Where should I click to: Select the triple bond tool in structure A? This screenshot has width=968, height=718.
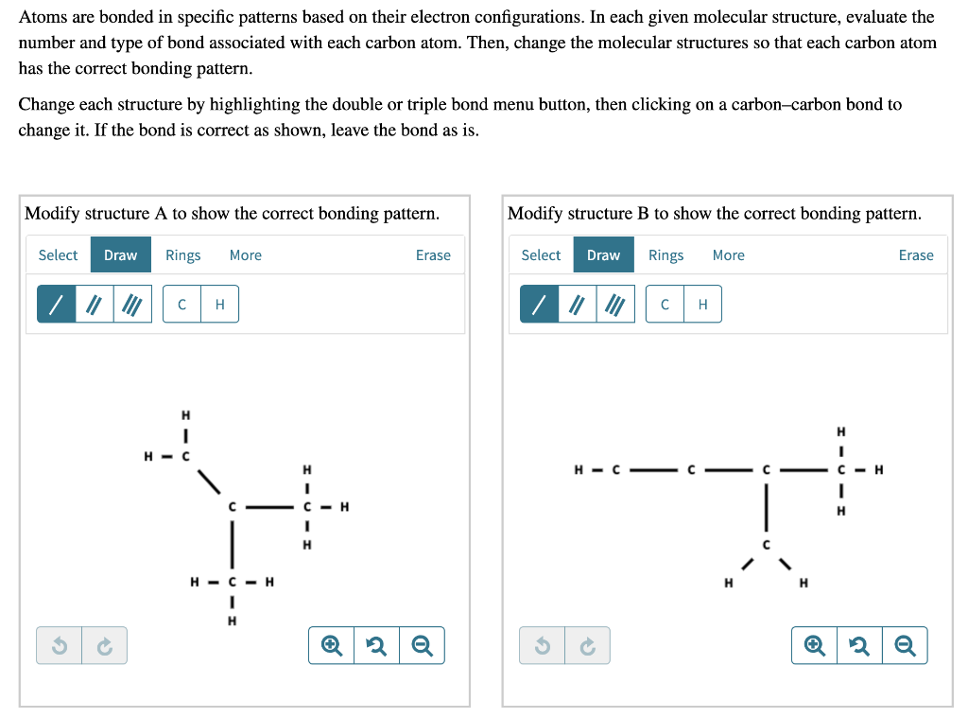coord(132,304)
